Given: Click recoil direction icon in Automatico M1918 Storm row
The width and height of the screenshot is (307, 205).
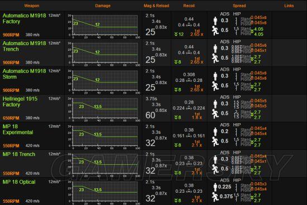Looking at the screenshot, I should (x=189, y=80).
